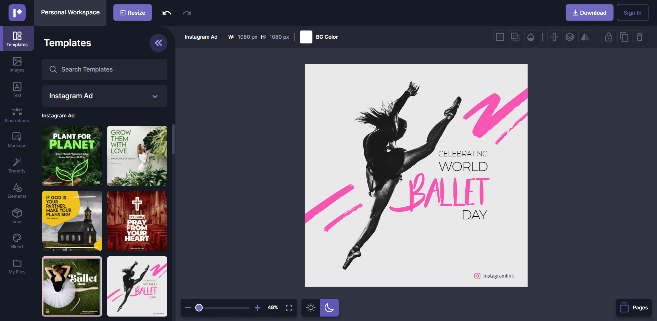Open the white BG Color swatch
This screenshot has width=657, height=321.
[306, 37]
